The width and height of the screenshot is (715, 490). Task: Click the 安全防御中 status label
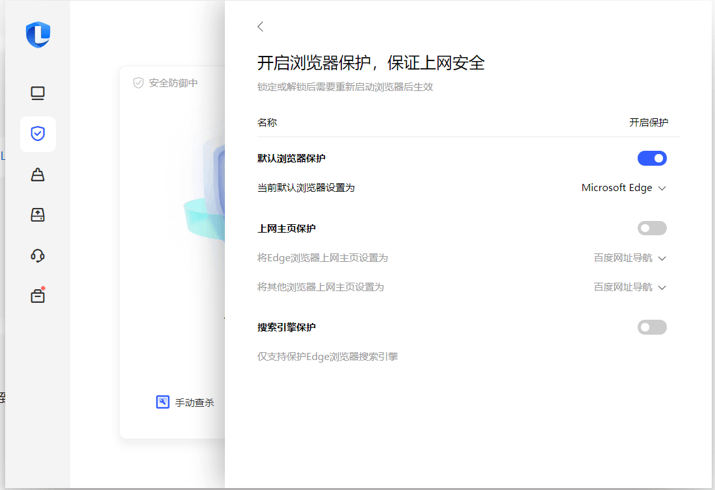coord(172,83)
